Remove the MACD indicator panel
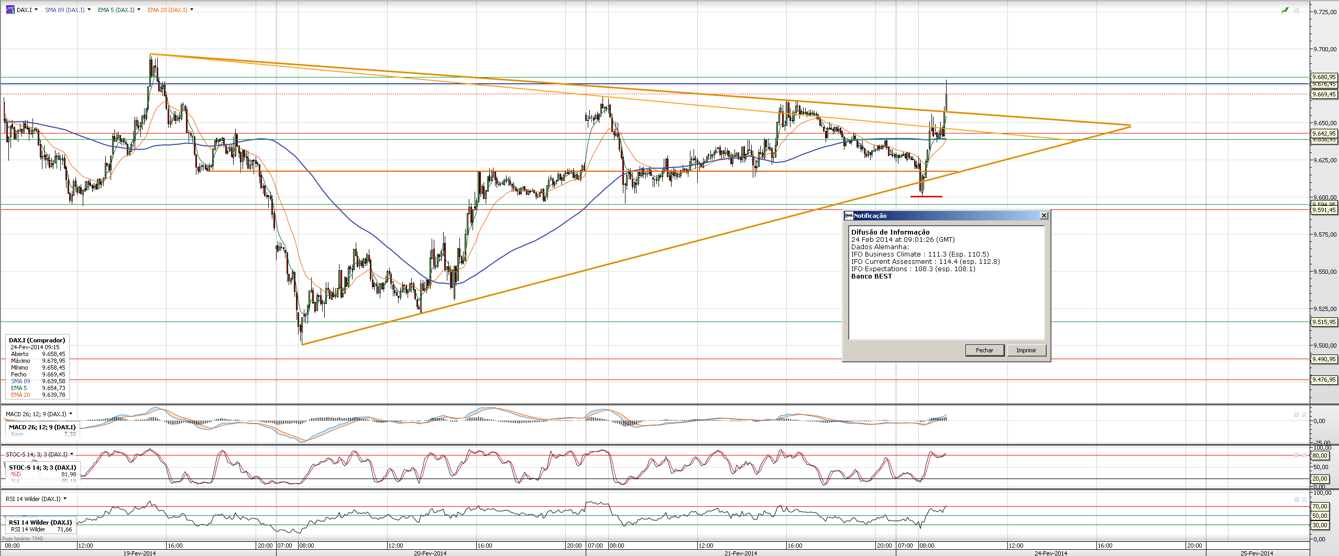This screenshot has width=1339, height=556. 1304,415
